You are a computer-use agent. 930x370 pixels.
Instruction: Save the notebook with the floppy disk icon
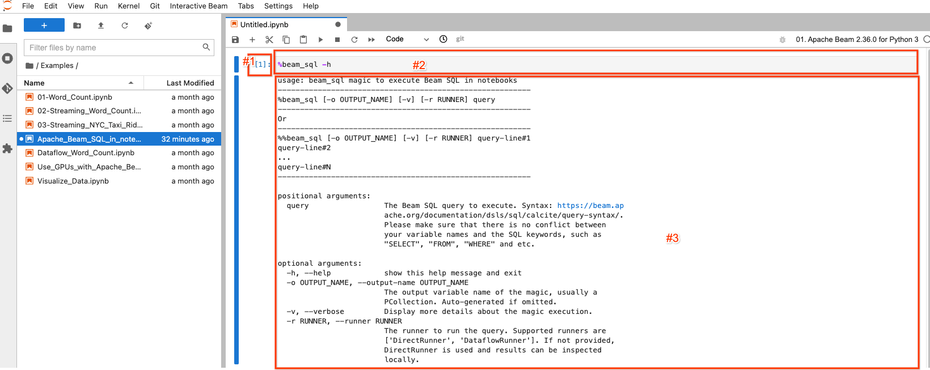click(x=235, y=40)
